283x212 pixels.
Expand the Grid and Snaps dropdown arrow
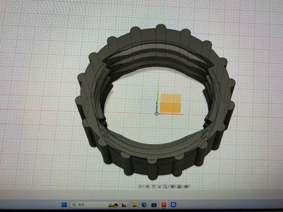(x=182, y=186)
